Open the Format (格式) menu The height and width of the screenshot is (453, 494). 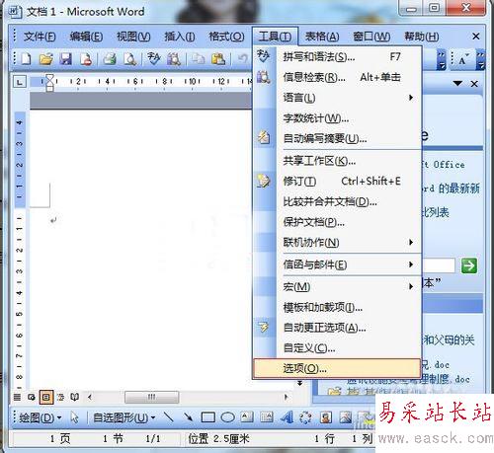[226, 37]
